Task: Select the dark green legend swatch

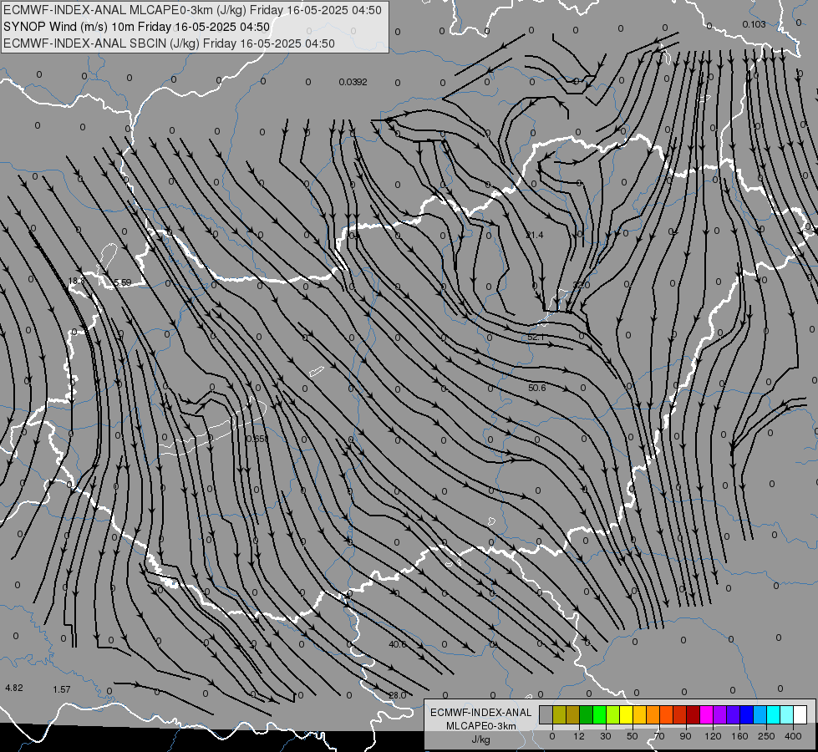Action: point(587,714)
